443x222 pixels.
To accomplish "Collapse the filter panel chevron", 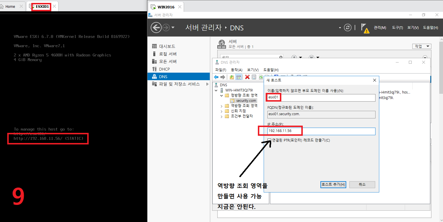I will (425, 58).
